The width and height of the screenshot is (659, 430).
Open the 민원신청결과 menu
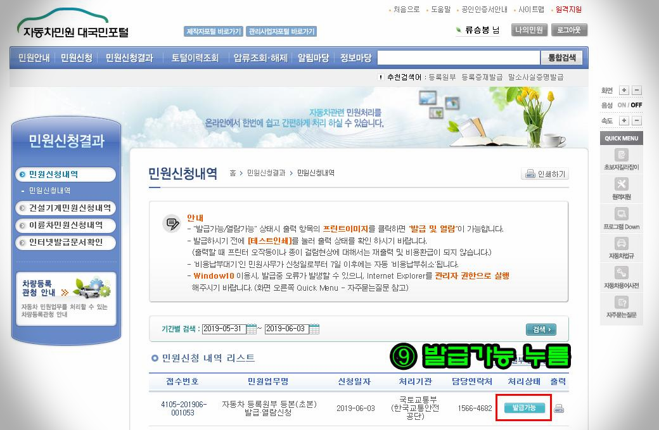[x=129, y=58]
